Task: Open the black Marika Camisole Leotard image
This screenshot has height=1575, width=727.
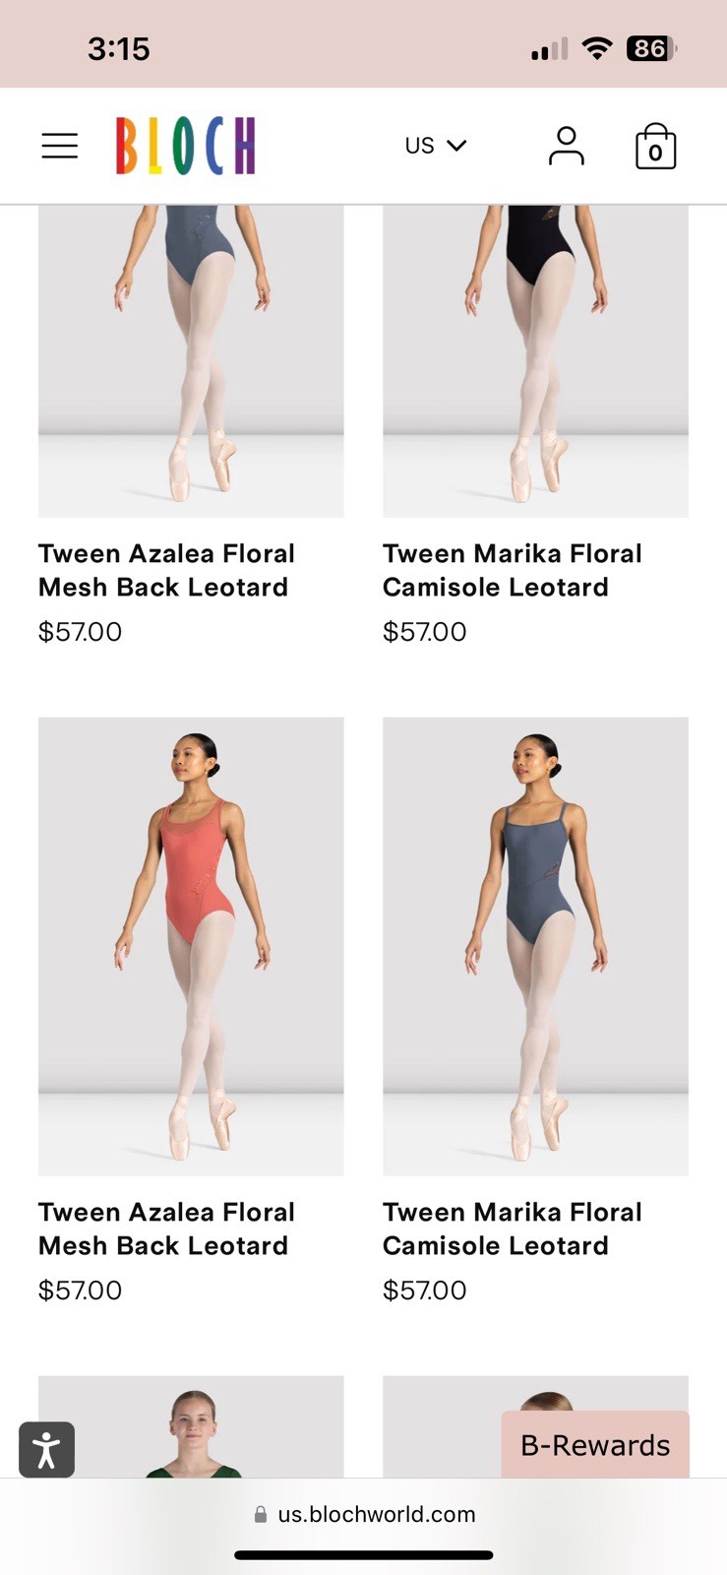Action: point(535,360)
